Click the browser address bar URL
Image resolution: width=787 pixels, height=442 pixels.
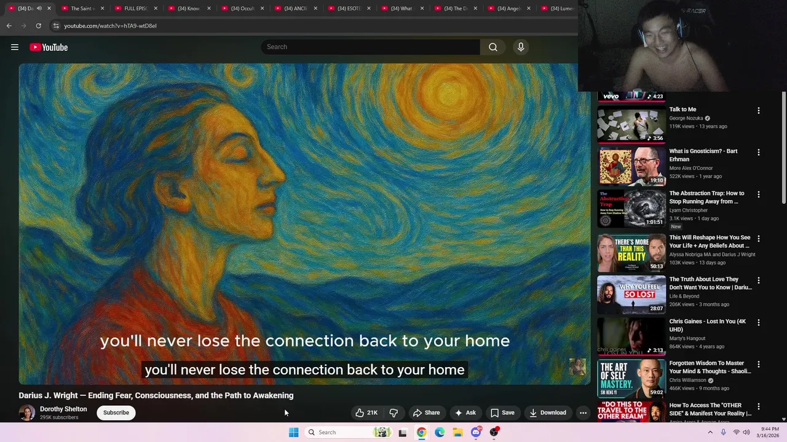tap(110, 26)
